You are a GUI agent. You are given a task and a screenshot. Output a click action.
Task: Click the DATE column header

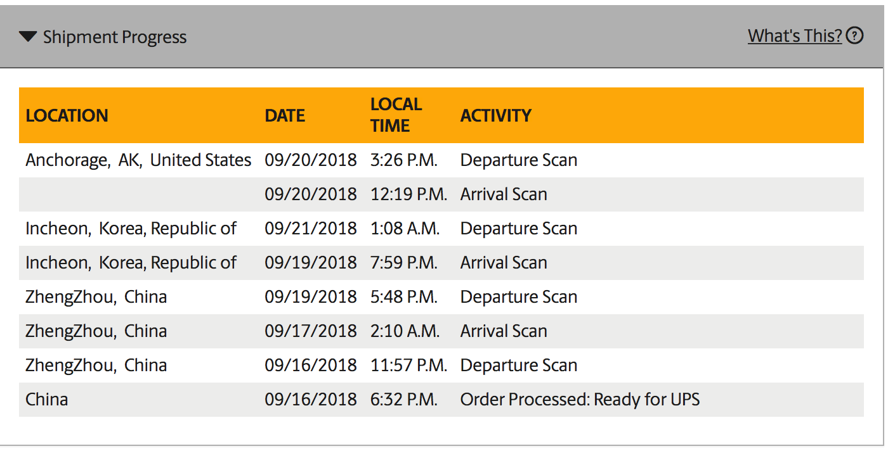(285, 115)
